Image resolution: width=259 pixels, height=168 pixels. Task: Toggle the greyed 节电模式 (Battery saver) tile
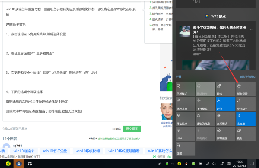coord(205,134)
